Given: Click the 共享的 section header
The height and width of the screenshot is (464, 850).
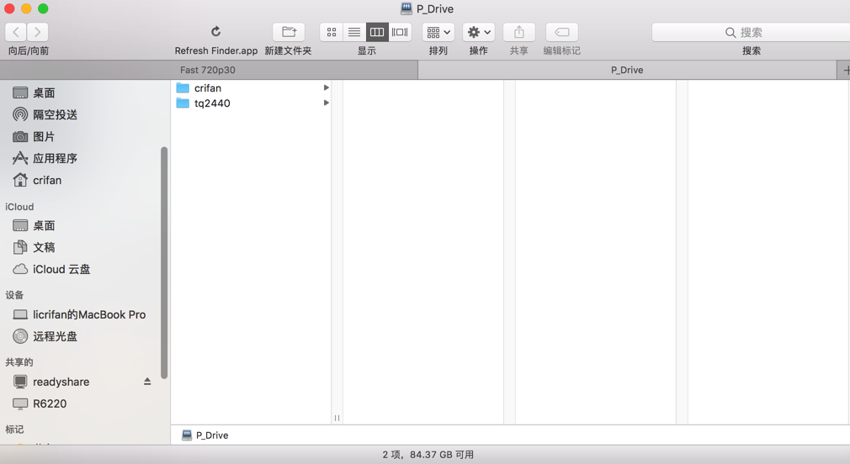Looking at the screenshot, I should tap(19, 362).
